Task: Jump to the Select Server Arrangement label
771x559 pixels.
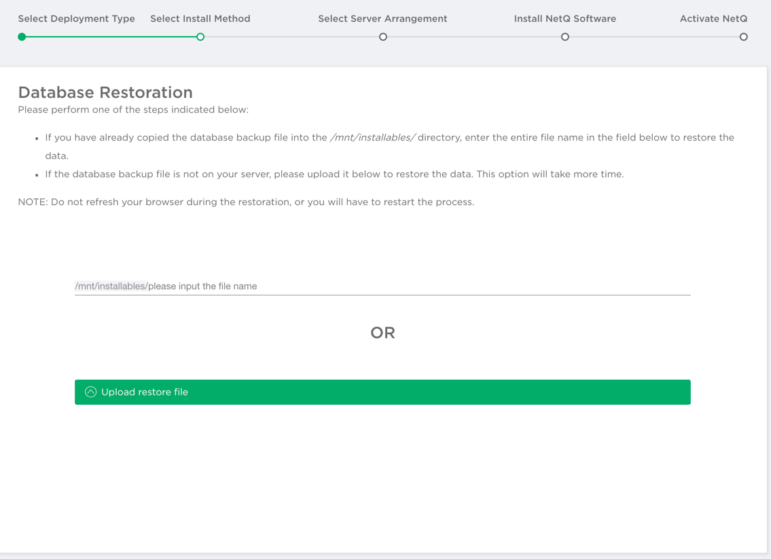Action: click(x=382, y=19)
